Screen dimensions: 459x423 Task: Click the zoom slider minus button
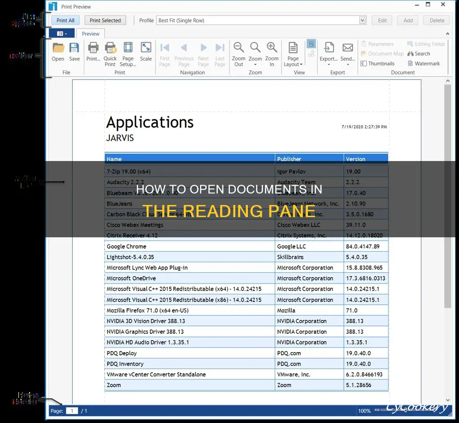377,410
